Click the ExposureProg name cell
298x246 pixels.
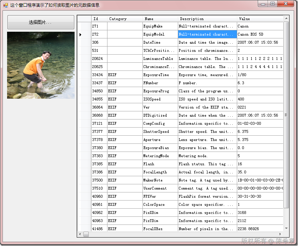pyautogui.click(x=160, y=91)
